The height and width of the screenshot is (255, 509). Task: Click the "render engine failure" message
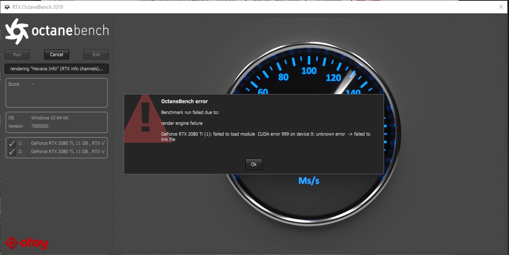click(182, 123)
